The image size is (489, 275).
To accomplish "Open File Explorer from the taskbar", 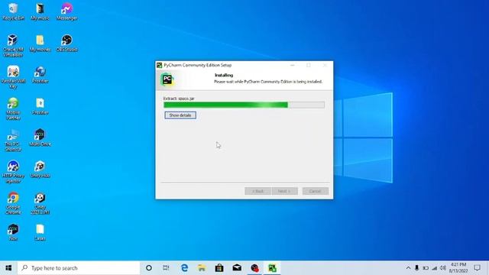I will [x=202, y=268].
